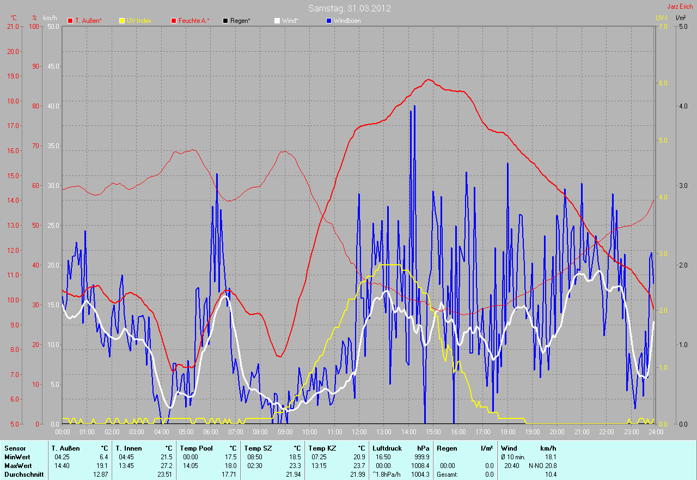This screenshot has height=480, width=697.
Task: Click the 'MaxWert' row label
Action: pos(18,466)
